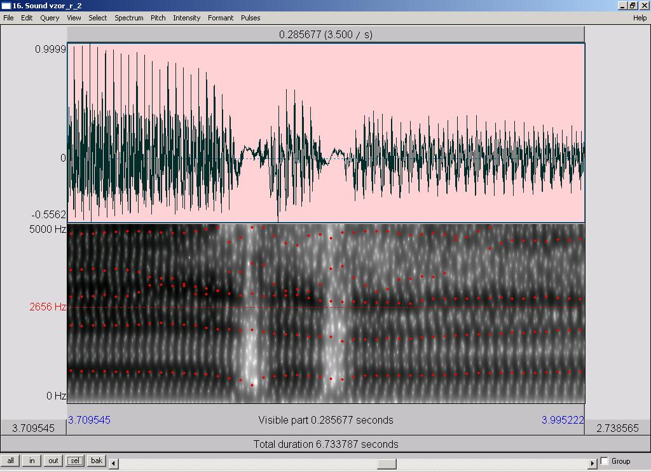Open the File menu
The height and width of the screenshot is (472, 651).
[8, 18]
